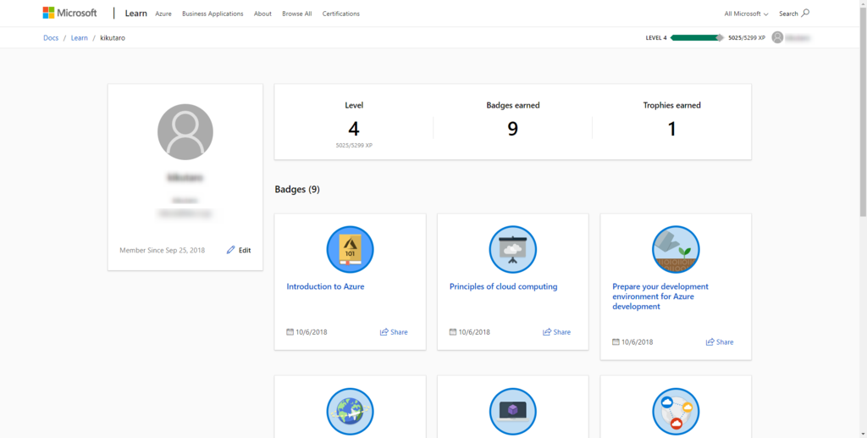Screen dimensions: 867x438
Task: Click calendar icon on Introduction to Azure card
Action: [x=290, y=332]
